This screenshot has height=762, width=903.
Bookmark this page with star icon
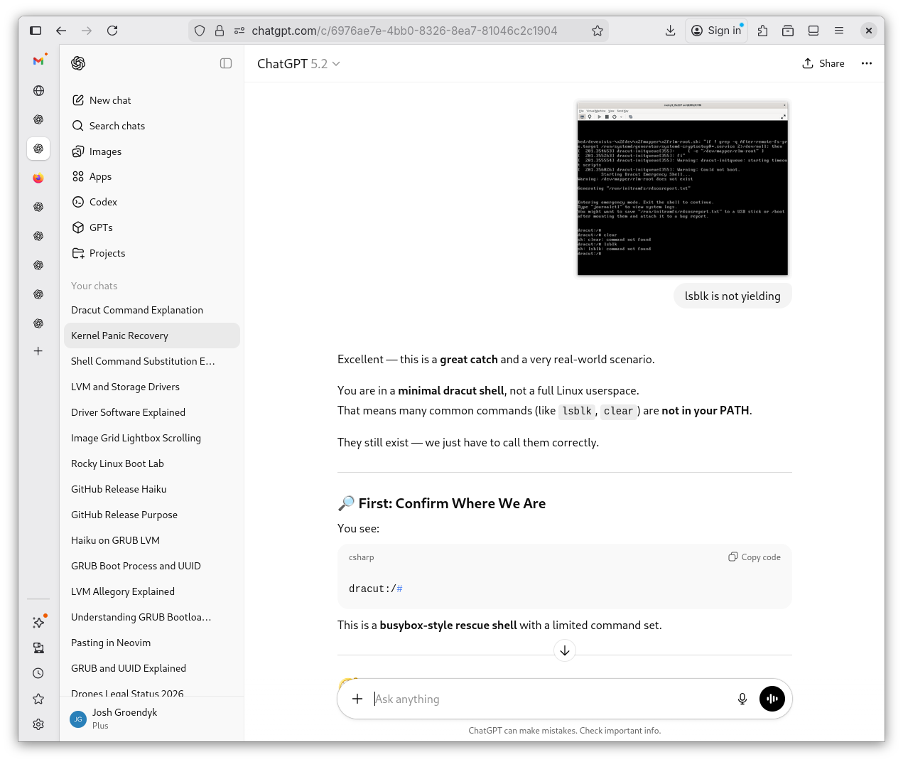[x=597, y=31]
